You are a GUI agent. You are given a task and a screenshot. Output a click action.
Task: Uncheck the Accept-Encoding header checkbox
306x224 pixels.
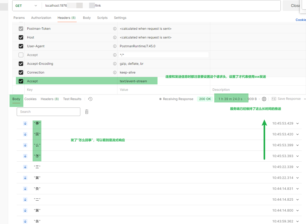coord(21,64)
